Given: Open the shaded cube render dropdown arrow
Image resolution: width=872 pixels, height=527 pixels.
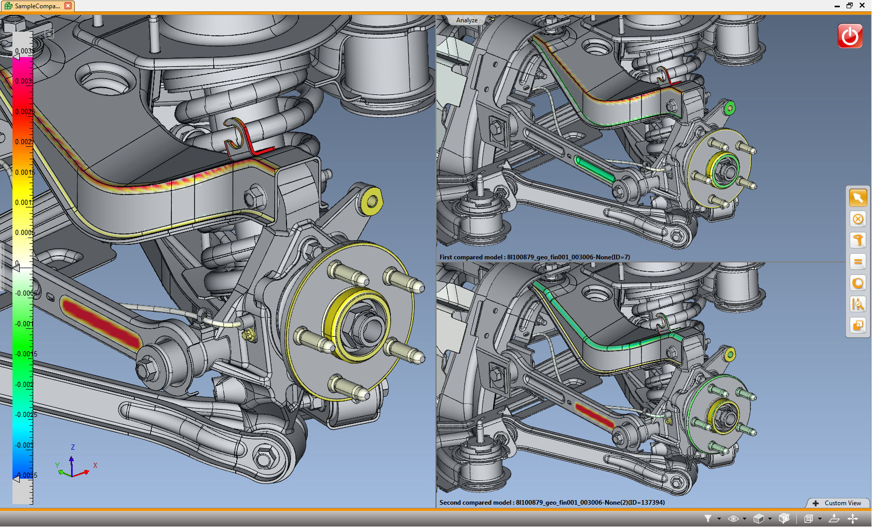Looking at the screenshot, I should coord(770,518).
